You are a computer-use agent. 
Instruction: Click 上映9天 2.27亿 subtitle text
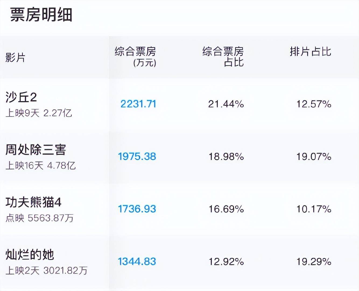click(39, 113)
